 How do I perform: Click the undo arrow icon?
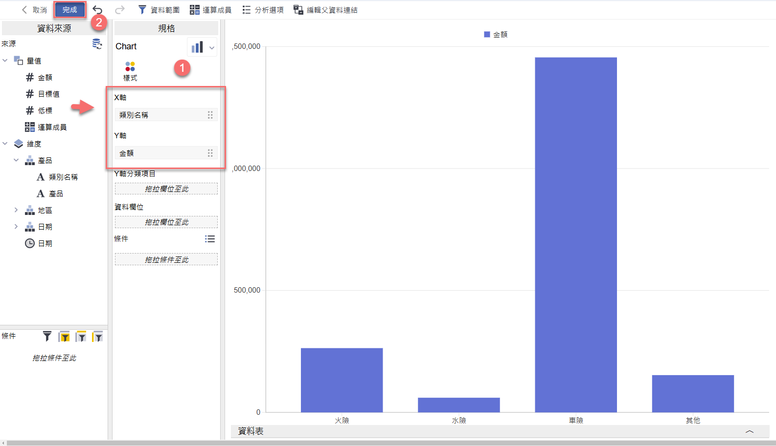(x=98, y=10)
